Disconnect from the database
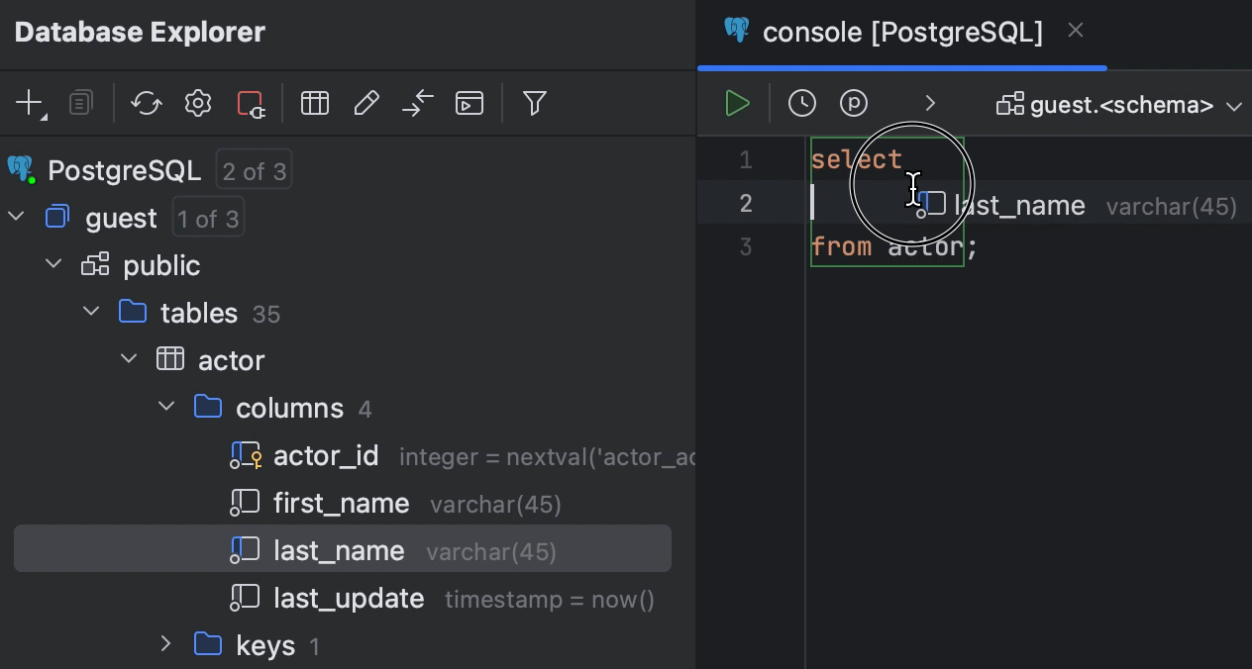Viewport: 1252px width, 669px height. point(251,103)
